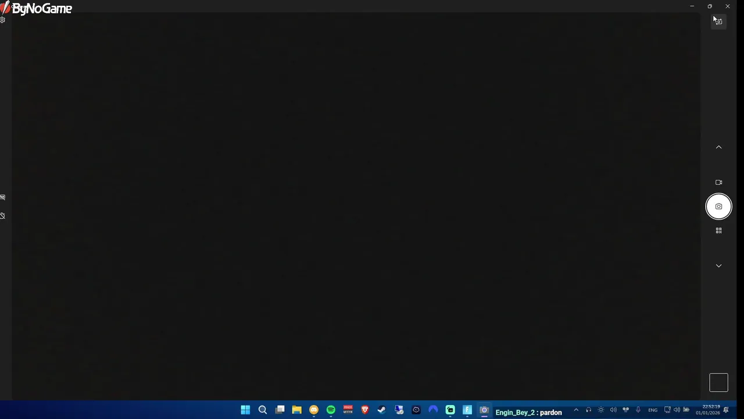Open Voicemeeter from taskbar

click(x=348, y=410)
